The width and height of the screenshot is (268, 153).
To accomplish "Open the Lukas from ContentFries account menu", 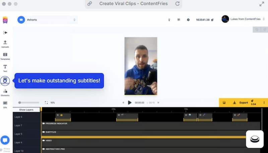I will point(244,19).
